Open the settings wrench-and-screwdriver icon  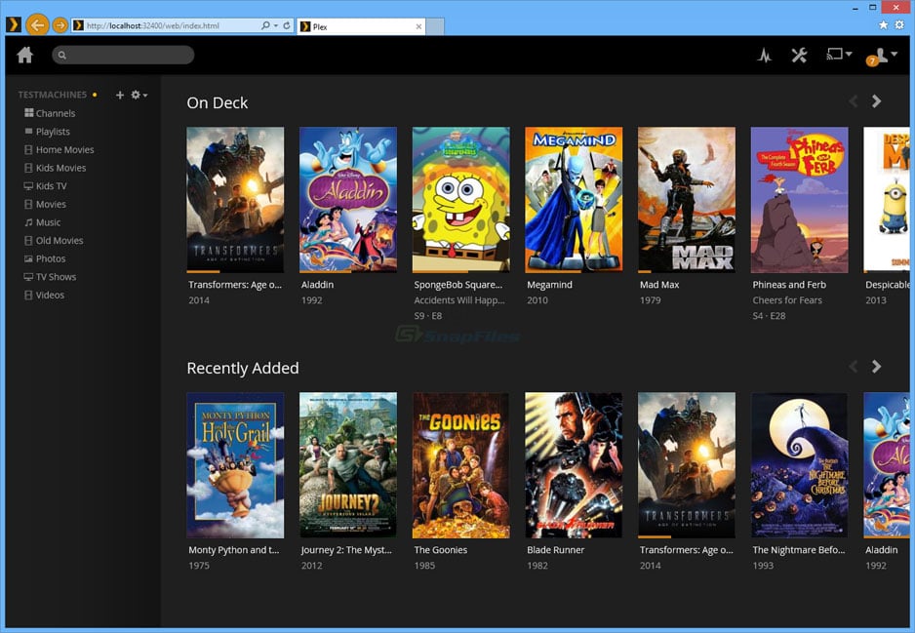799,56
